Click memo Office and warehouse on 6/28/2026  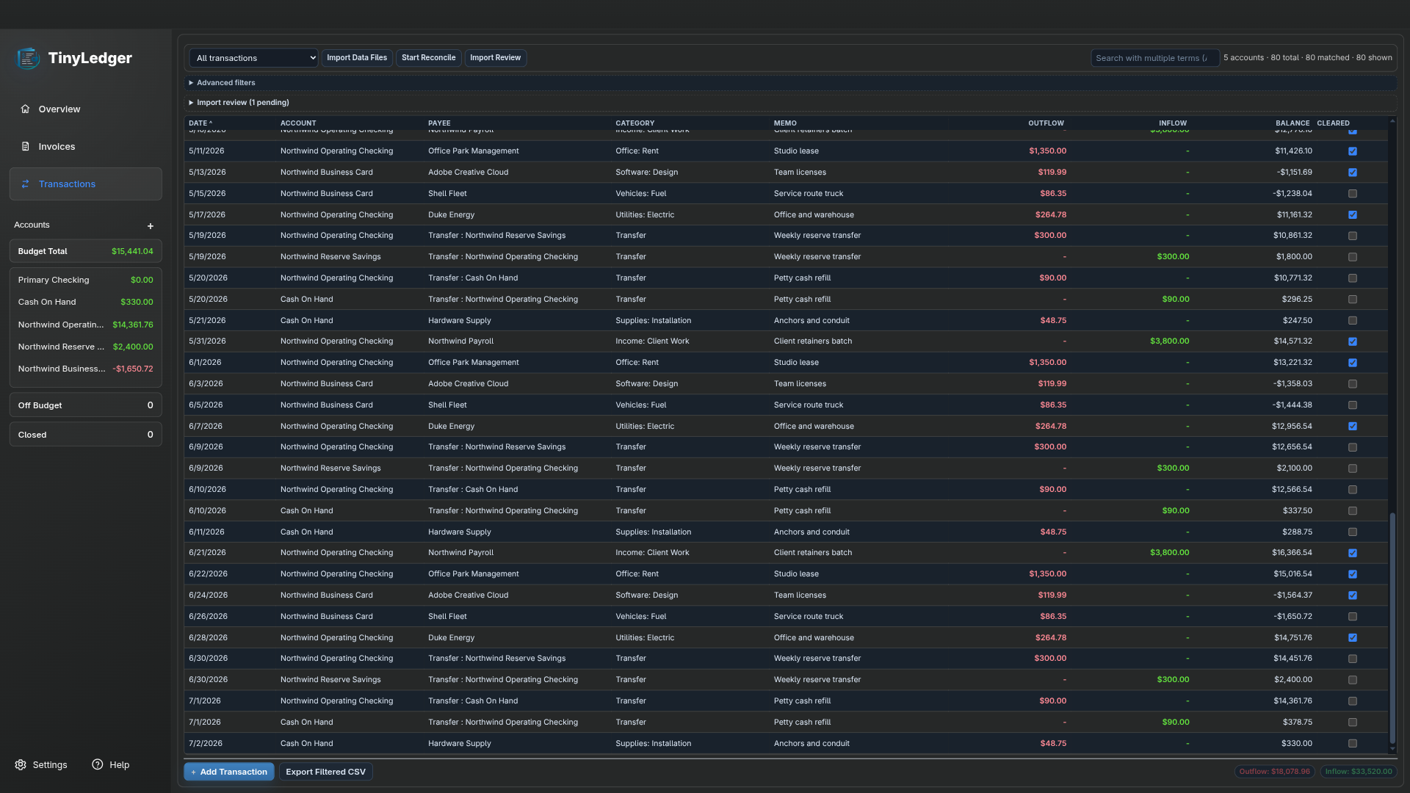point(814,638)
